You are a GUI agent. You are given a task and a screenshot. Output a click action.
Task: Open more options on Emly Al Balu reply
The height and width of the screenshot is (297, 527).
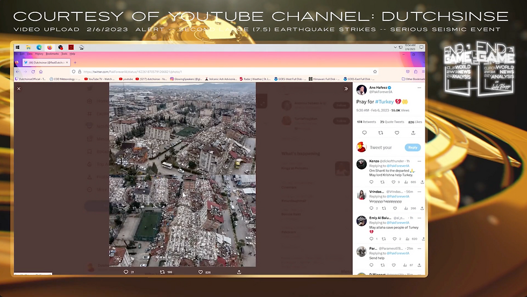(419, 218)
